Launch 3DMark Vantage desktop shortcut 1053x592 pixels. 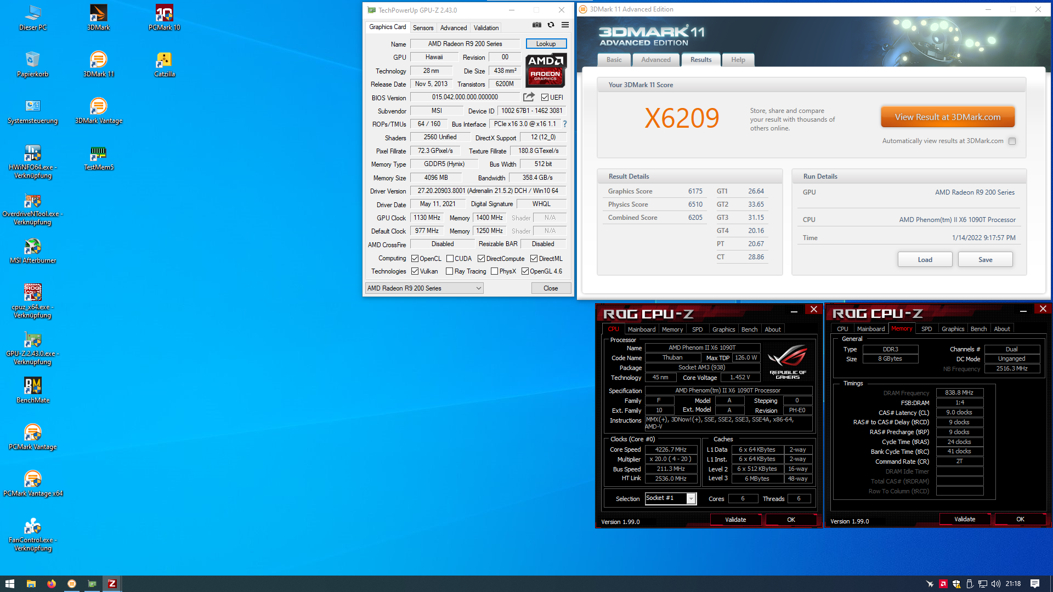pos(99,110)
